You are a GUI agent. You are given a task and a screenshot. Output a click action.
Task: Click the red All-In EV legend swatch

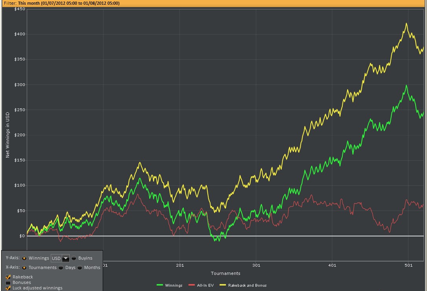[192, 285]
